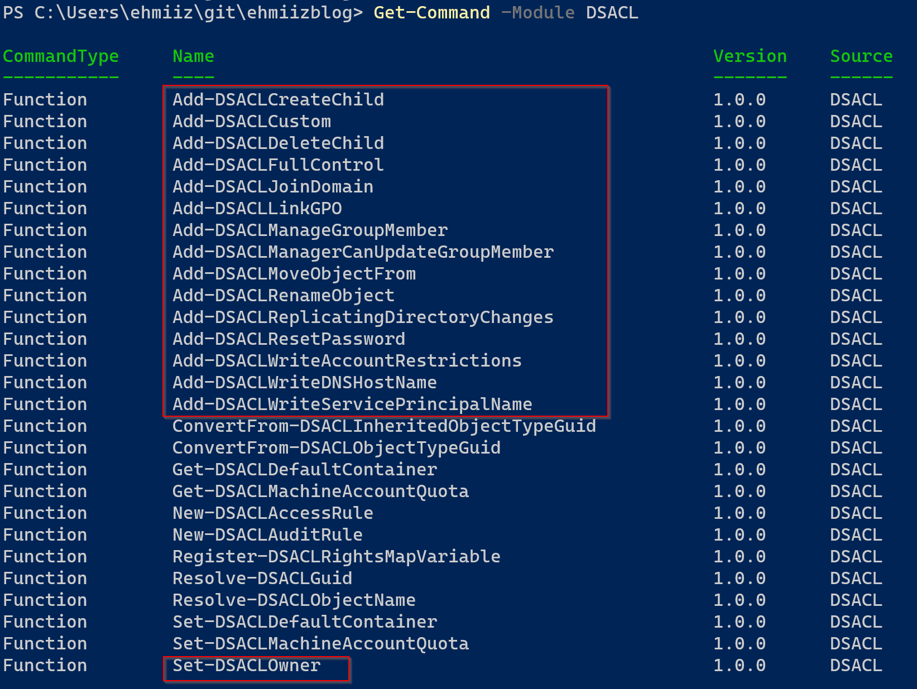The image size is (917, 689).
Task: Click the CommandType column header
Action: [x=61, y=56]
